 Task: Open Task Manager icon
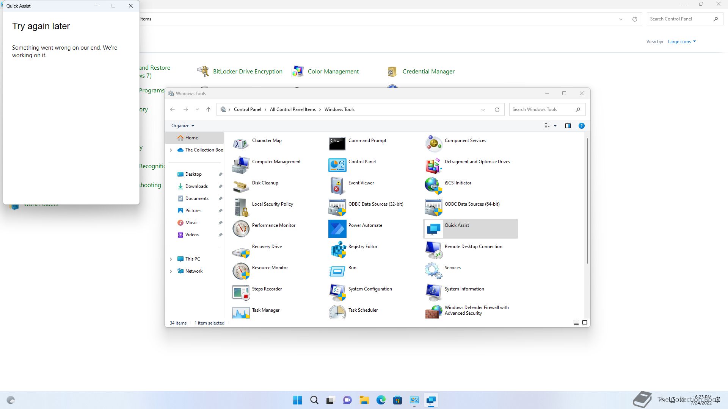coord(241,312)
